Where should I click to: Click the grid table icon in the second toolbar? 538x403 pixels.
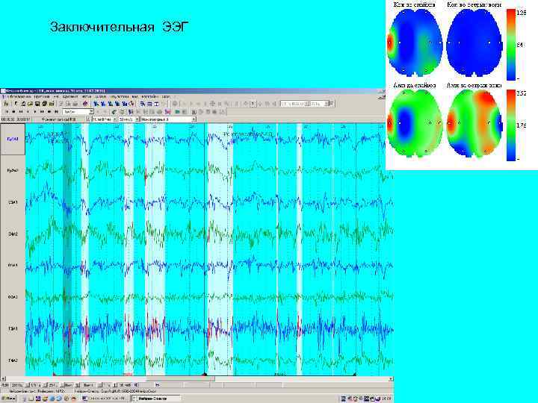[194, 112]
